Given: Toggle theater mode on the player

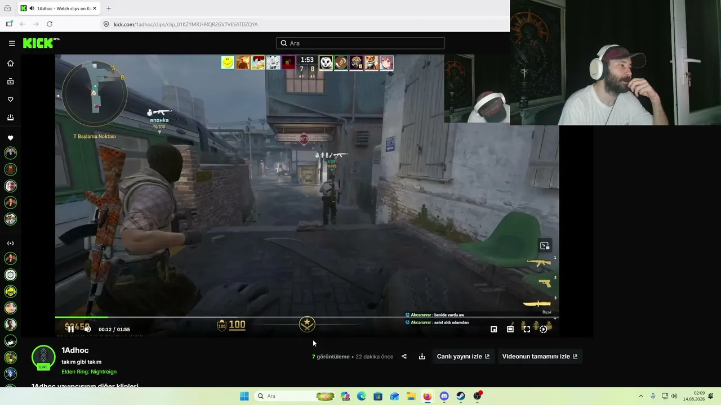Looking at the screenshot, I should tap(510, 330).
